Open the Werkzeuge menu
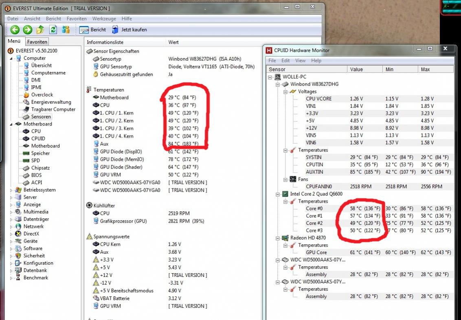This screenshot has height=320, width=461. point(104,18)
